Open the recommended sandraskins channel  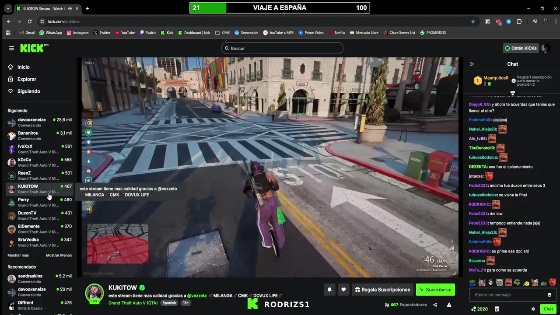pos(39,279)
